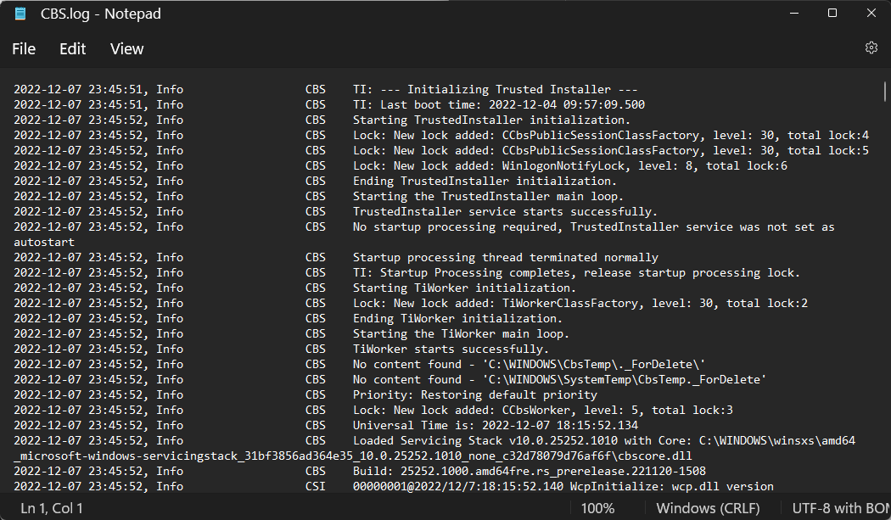Click the Ln 1, Col 1 position indicator
This screenshot has height=520, width=891.
click(x=52, y=508)
